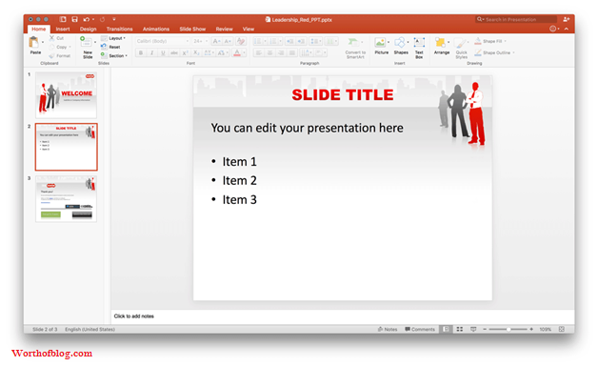Click the Format painter brush icon
The height and width of the screenshot is (366, 598).
tap(51, 55)
